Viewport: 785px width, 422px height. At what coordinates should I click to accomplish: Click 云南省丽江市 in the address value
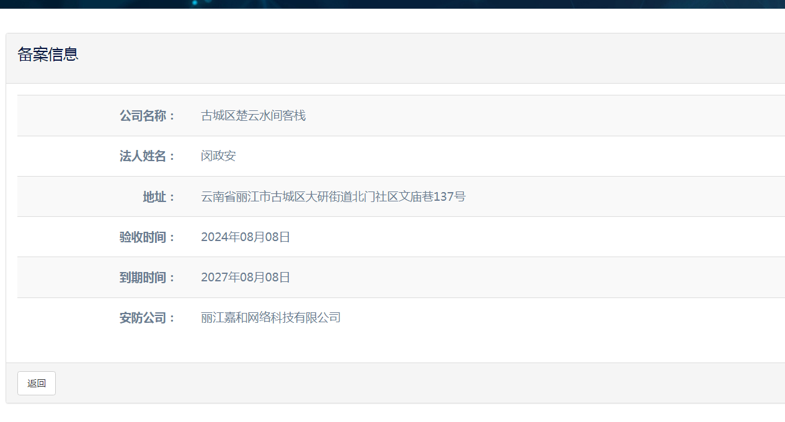236,197
